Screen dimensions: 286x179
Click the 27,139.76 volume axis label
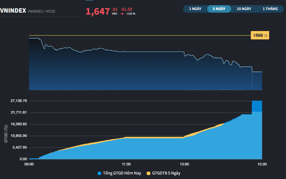pos(19,101)
